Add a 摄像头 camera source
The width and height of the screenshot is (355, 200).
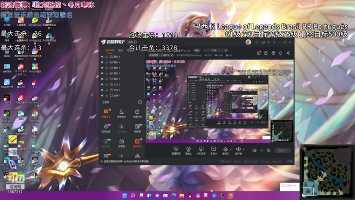pyautogui.click(x=188, y=151)
